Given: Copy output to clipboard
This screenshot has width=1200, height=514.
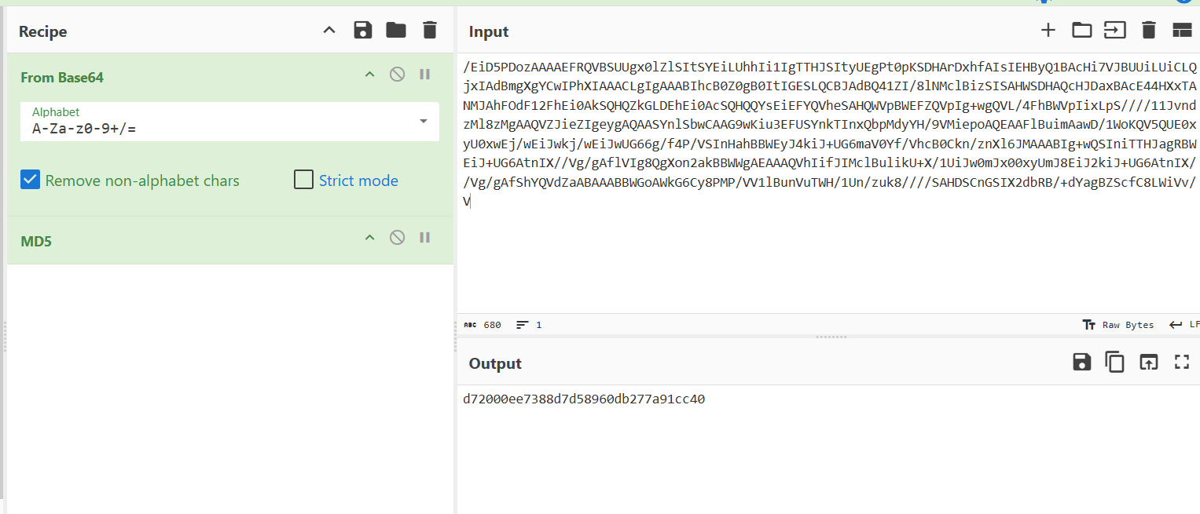Looking at the screenshot, I should coord(1115,362).
